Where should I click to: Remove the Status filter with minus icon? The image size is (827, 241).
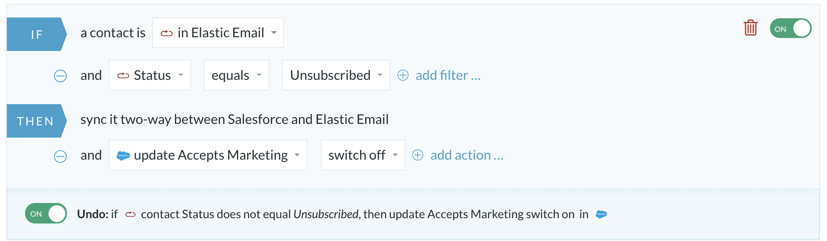click(60, 76)
